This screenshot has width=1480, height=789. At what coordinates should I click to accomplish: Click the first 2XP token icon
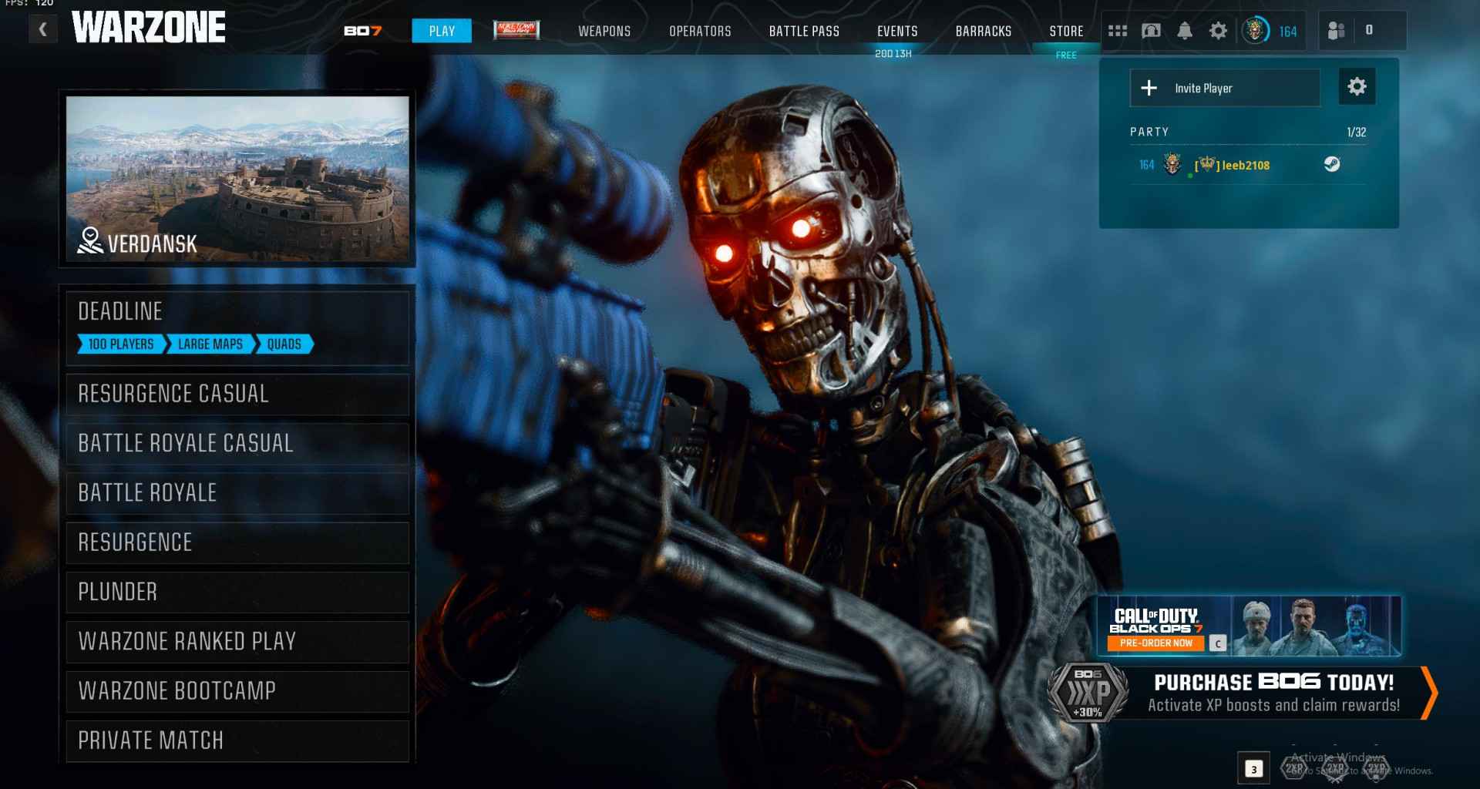point(1294,768)
